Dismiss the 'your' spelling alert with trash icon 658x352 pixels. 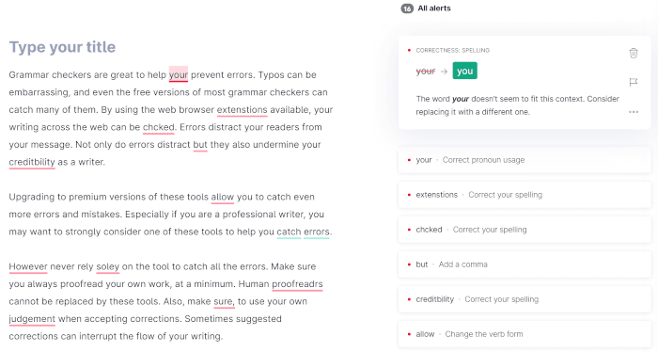tap(634, 53)
